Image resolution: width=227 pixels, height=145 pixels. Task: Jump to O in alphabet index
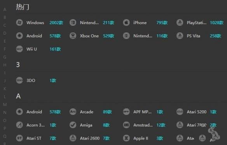pos(5,120)
